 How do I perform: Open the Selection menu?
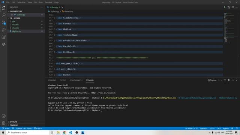tap(21, 2)
